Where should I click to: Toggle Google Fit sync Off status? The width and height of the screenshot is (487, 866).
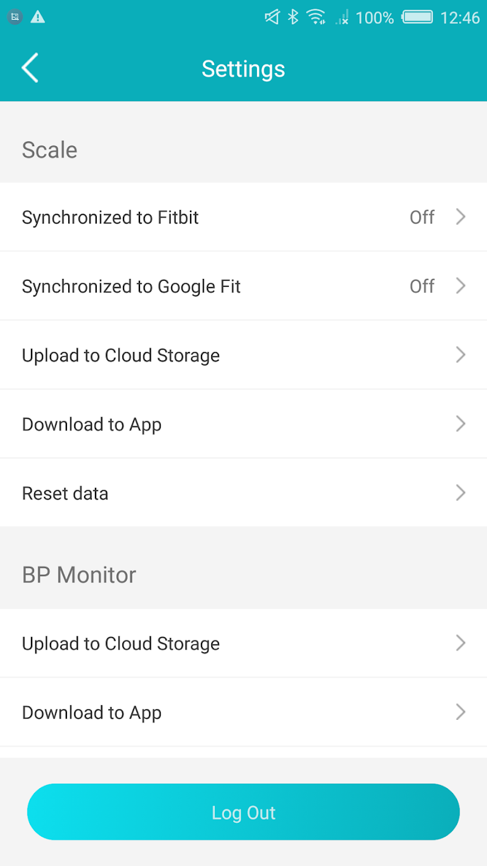(422, 286)
